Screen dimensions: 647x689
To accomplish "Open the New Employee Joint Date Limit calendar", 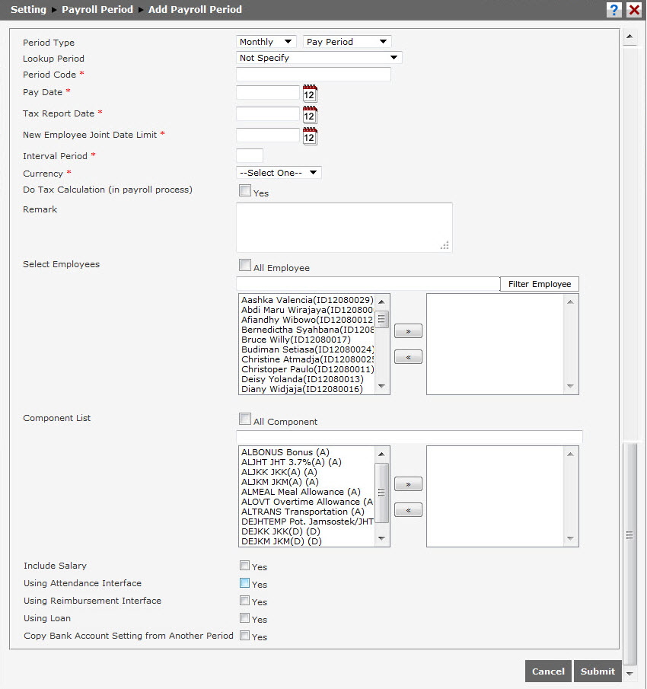I will pos(309,136).
